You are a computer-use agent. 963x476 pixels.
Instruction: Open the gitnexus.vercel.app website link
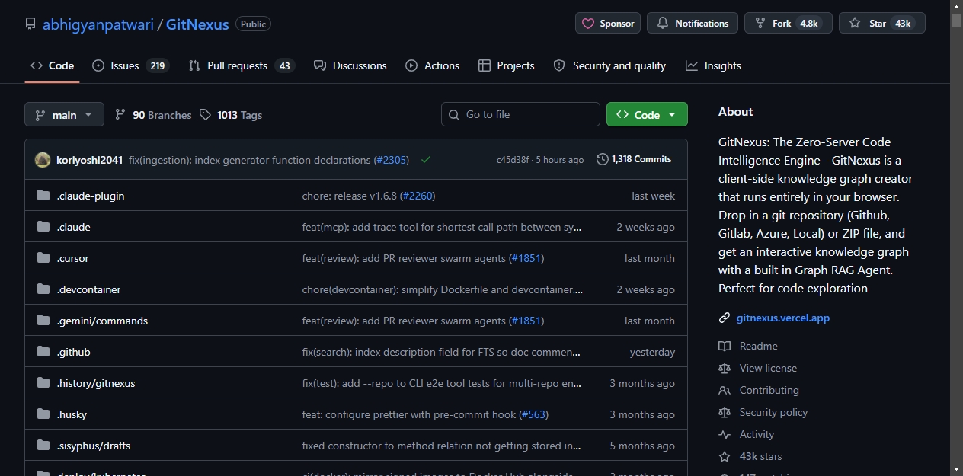point(783,318)
